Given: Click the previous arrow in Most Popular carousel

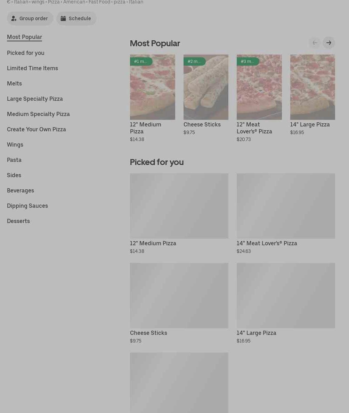Looking at the screenshot, I should point(315,43).
